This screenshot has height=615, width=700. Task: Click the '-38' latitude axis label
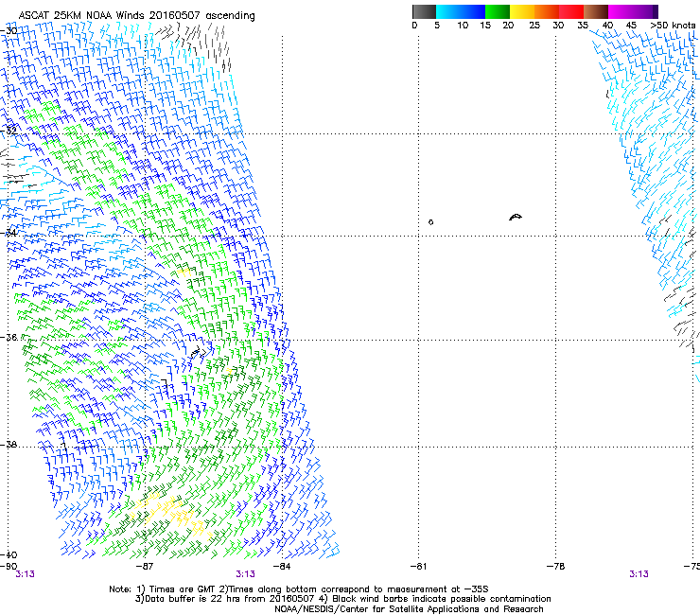click(9, 445)
